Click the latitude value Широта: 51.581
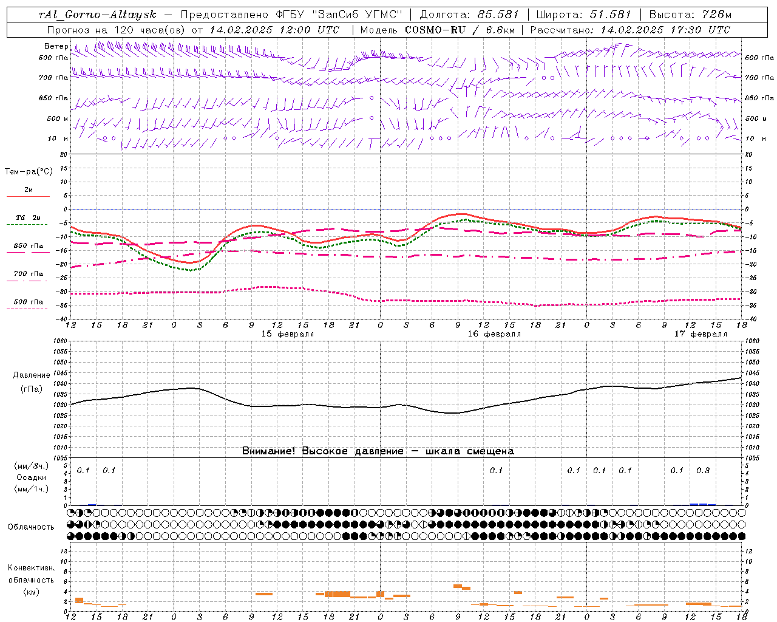777x622 pixels. point(584,15)
